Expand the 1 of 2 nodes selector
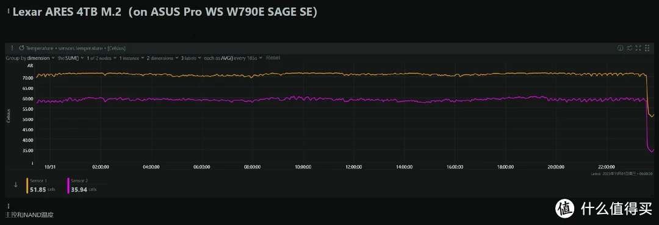The height and width of the screenshot is (225, 659). [101, 58]
